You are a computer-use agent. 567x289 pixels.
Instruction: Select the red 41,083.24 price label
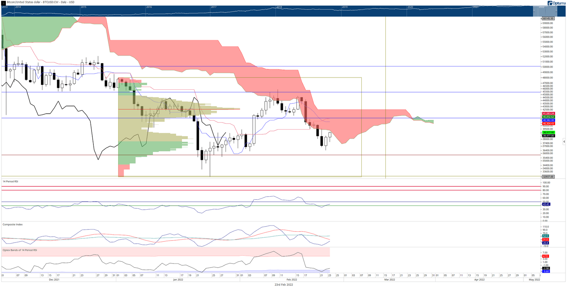click(549, 113)
